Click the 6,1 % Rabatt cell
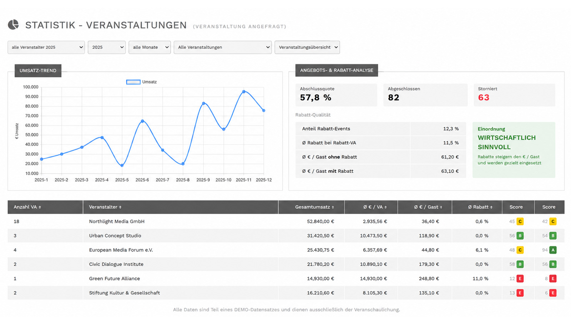 pos(482,250)
